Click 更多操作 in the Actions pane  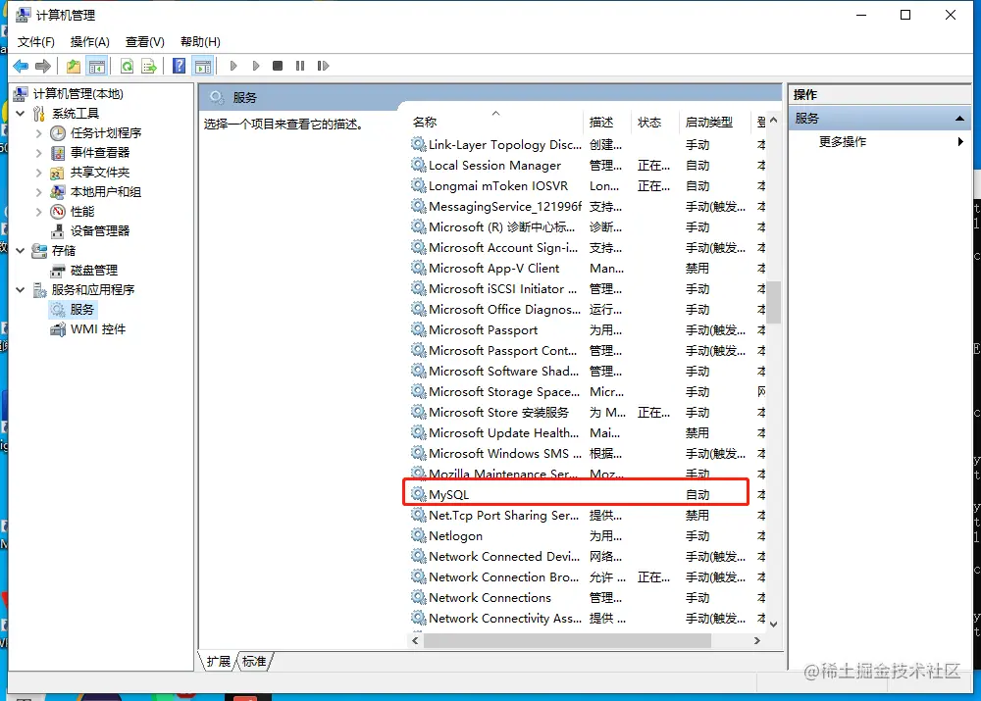click(842, 142)
